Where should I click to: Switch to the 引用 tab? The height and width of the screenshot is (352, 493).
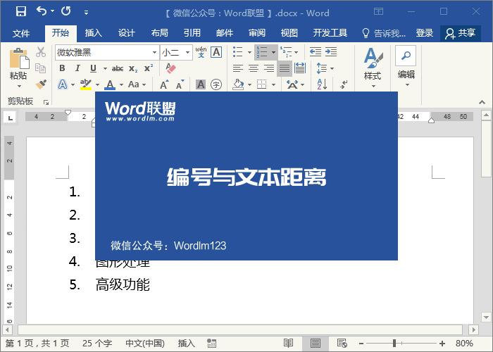[x=192, y=33]
